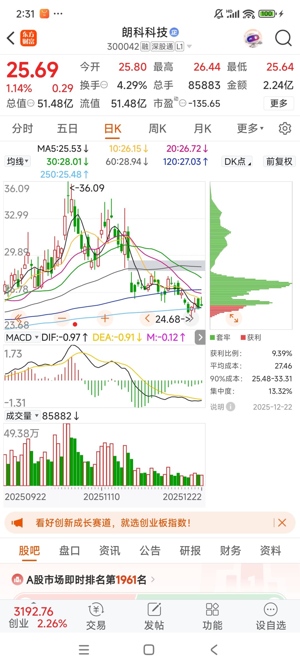The width and height of the screenshot is (300, 667).
Task: Tap the Android system back button
Action: click(x=214, y=650)
